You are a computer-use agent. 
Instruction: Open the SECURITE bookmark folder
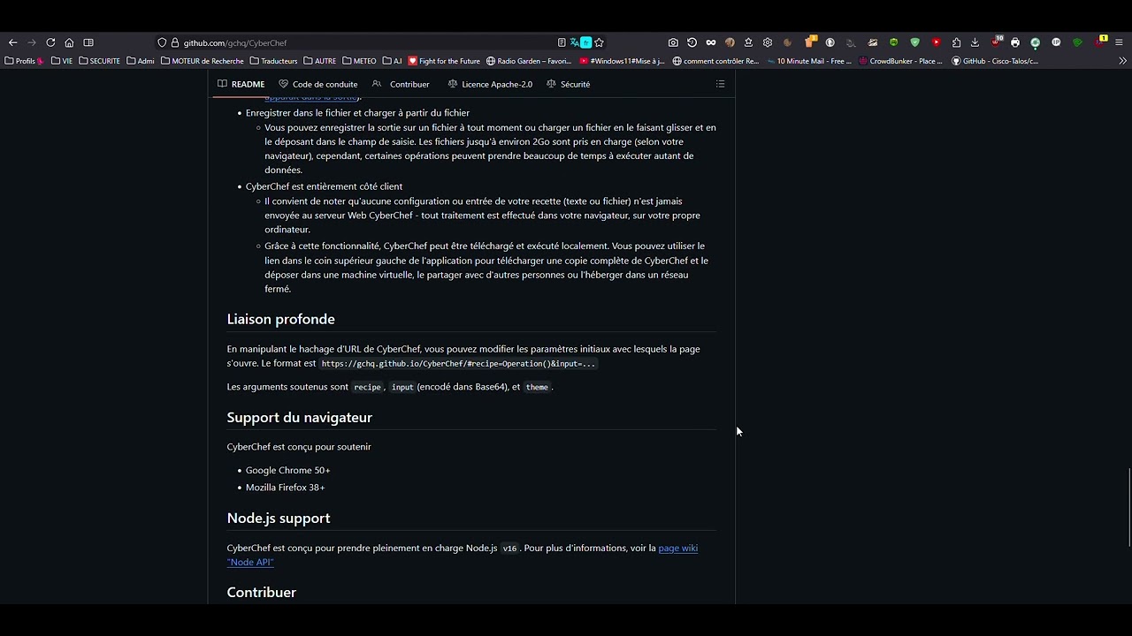pos(99,61)
